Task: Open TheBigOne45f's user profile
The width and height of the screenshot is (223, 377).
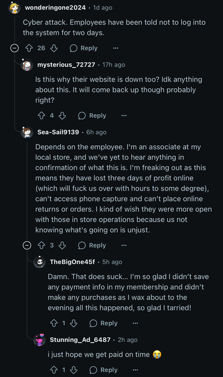Action: (73, 262)
